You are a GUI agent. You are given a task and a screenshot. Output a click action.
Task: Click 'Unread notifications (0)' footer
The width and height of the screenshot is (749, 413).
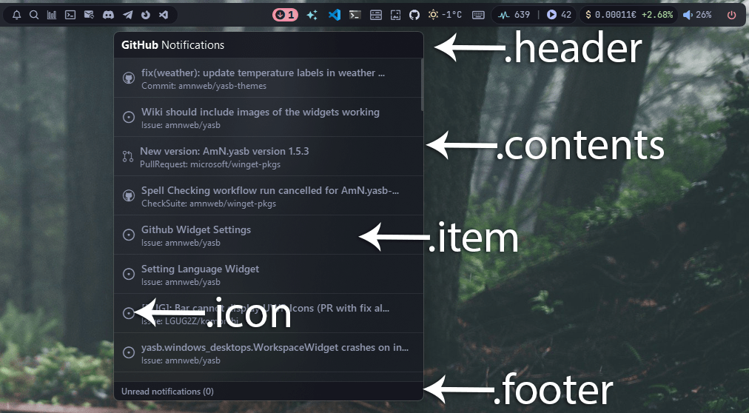tap(167, 392)
